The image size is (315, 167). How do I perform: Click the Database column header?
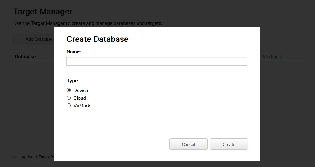tap(25, 57)
